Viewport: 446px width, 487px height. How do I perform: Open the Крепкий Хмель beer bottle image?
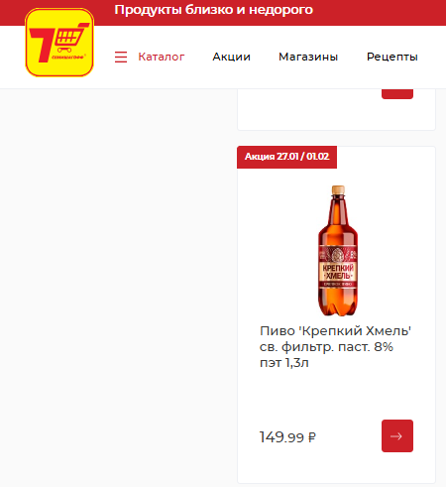coord(338,250)
